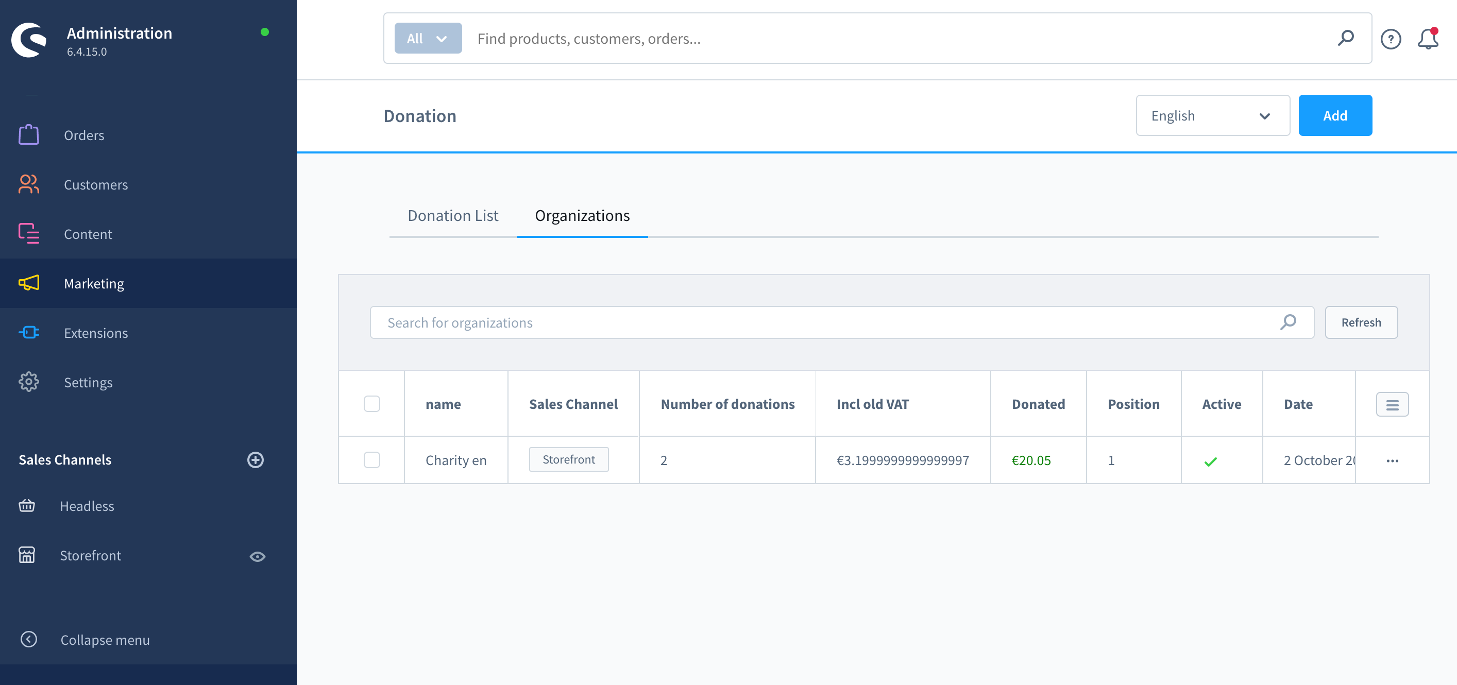Open Settings via gear icon

click(x=28, y=382)
